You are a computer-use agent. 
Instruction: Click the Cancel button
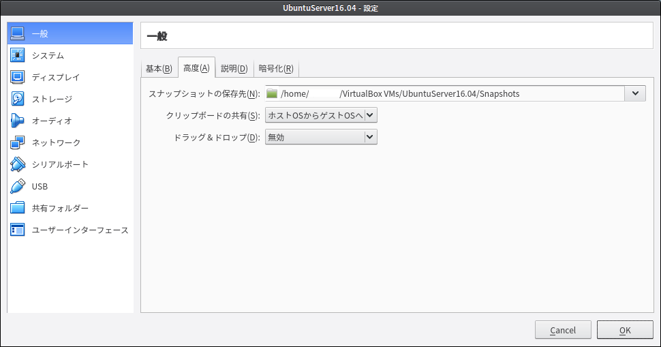point(563,330)
